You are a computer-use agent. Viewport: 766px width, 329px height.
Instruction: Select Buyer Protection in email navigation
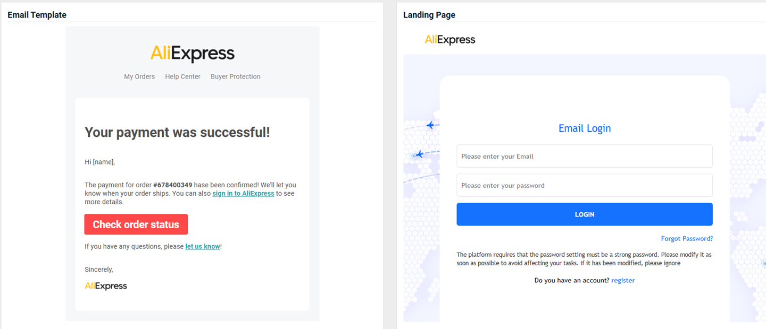[x=235, y=76]
